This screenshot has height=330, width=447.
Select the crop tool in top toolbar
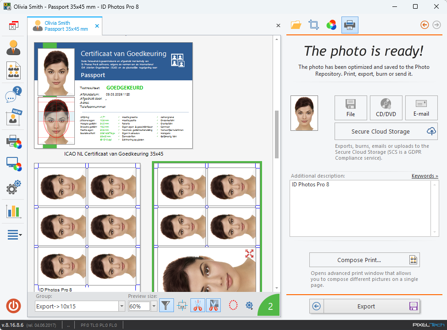(314, 25)
